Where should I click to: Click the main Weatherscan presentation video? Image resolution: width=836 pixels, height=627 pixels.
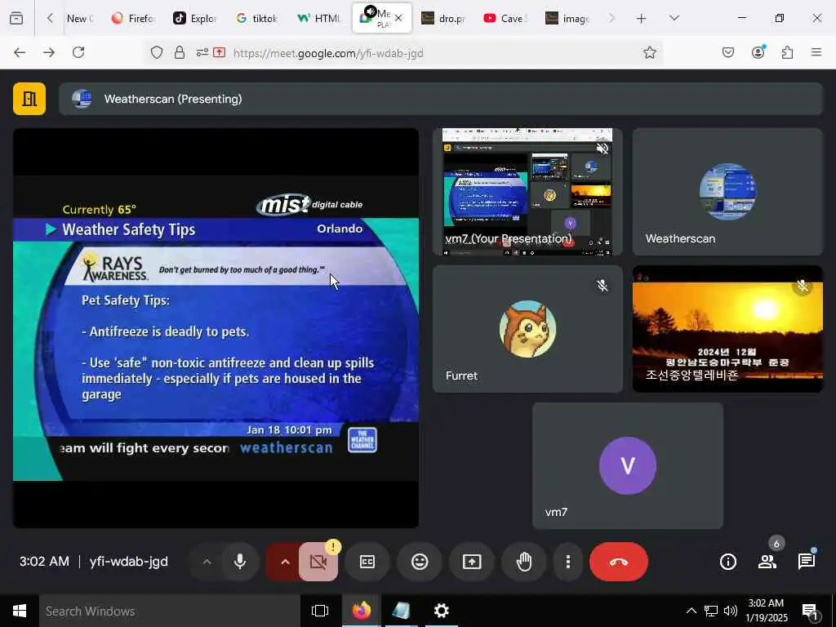point(216,328)
